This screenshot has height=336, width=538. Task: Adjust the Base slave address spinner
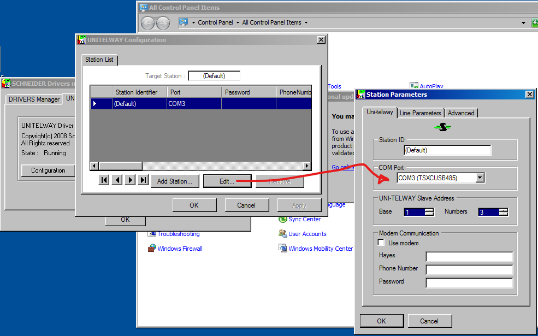coord(429,212)
